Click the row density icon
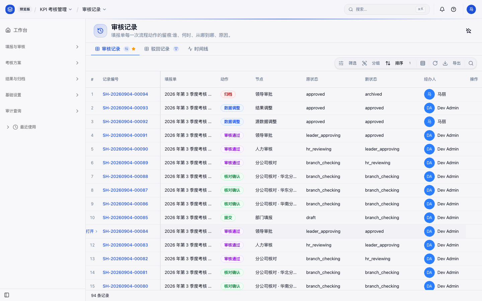 pyautogui.click(x=423, y=63)
